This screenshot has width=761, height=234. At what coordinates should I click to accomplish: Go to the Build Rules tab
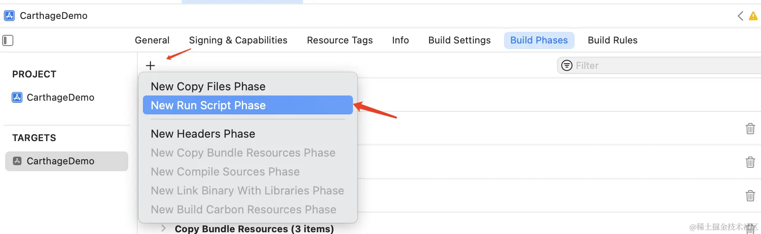(613, 40)
